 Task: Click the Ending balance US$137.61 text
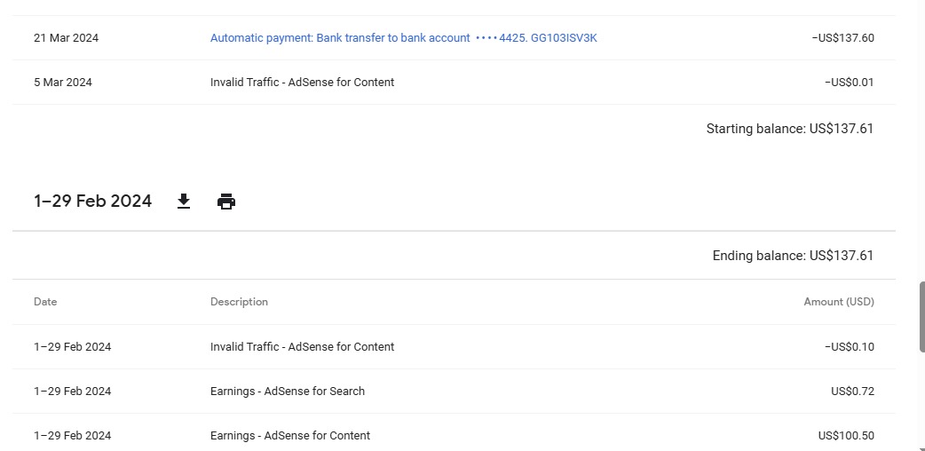pos(793,256)
